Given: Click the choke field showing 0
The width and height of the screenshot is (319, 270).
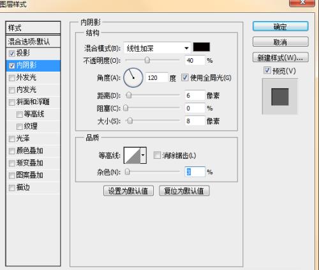Looking at the screenshot, I should [x=195, y=108].
